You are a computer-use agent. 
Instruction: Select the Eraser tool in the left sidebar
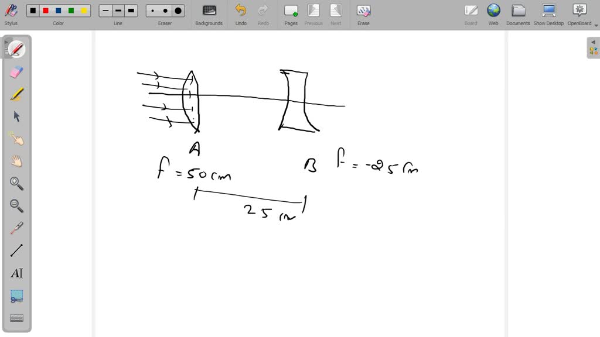(x=16, y=71)
